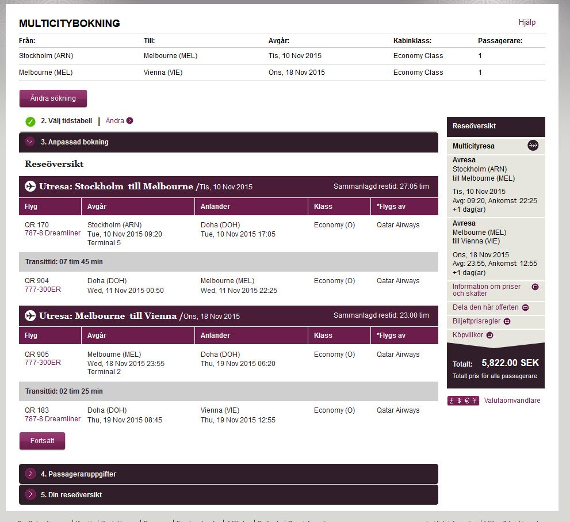
Task: Click the Ändra link next to Välj tidstabell
Action: coord(114,121)
